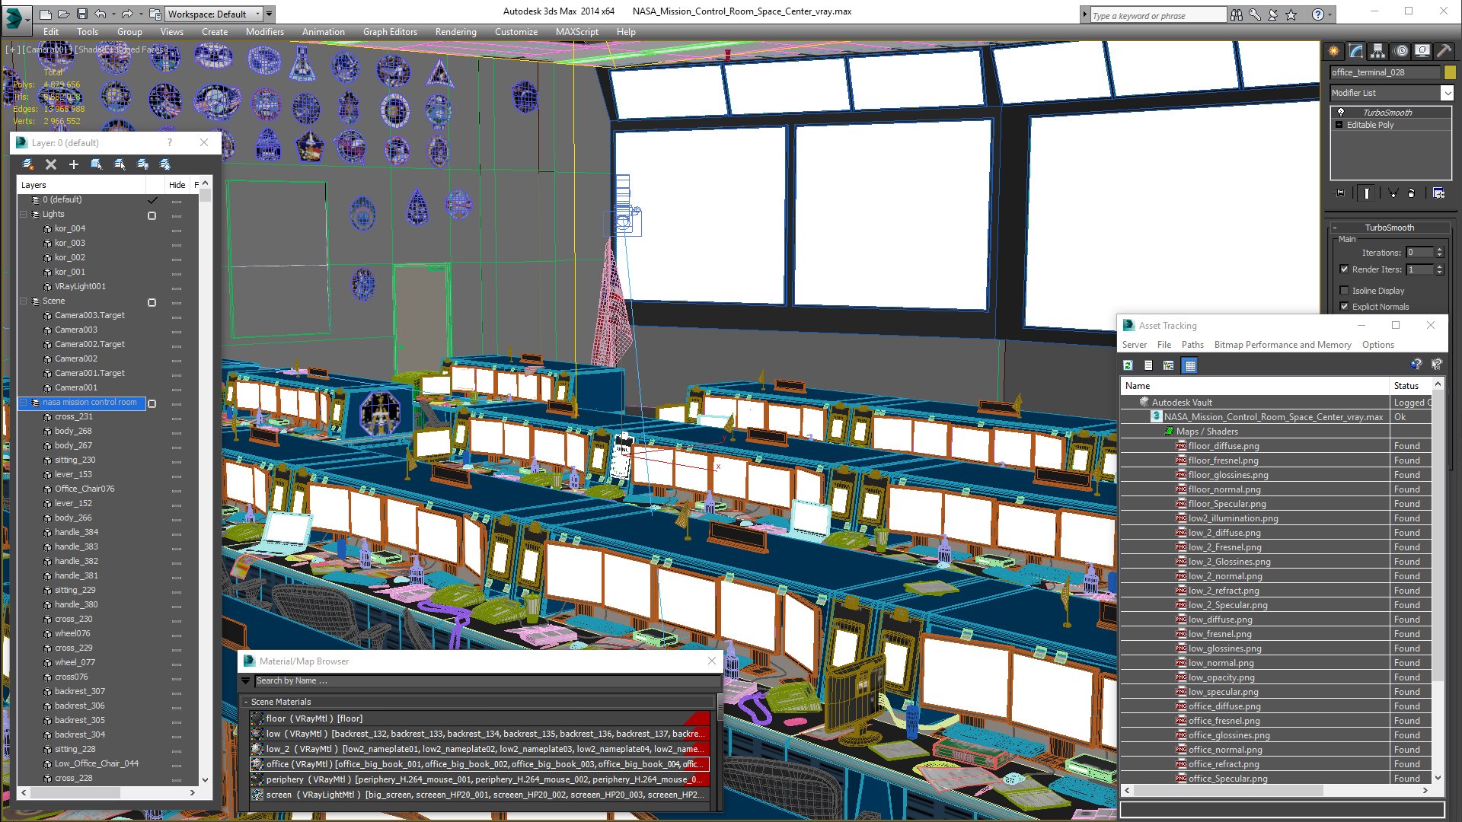Click the New Scene icon in quick access toolbar
The height and width of the screenshot is (822, 1462).
[x=46, y=14]
